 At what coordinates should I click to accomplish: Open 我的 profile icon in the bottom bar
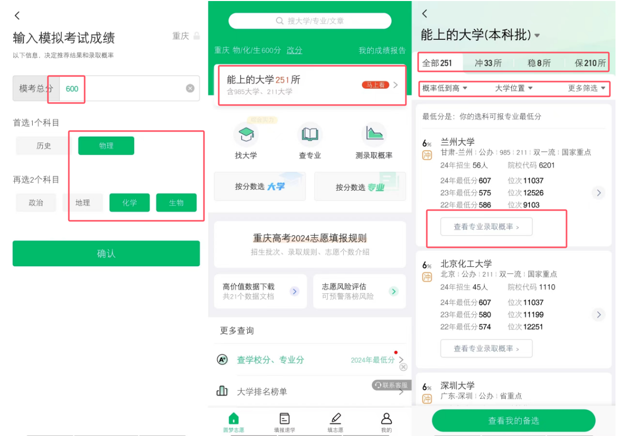[x=387, y=419]
